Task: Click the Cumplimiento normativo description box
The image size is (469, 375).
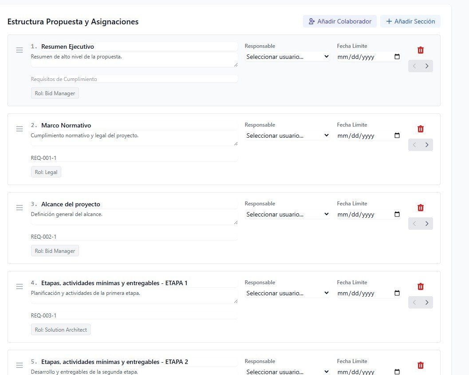Action: coord(134,139)
